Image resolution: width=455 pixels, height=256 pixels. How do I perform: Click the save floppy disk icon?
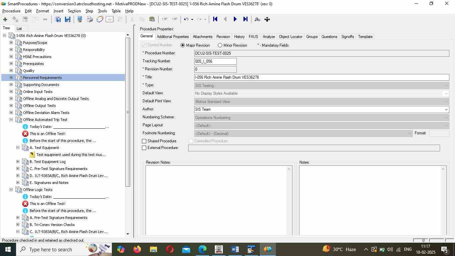[68, 19]
